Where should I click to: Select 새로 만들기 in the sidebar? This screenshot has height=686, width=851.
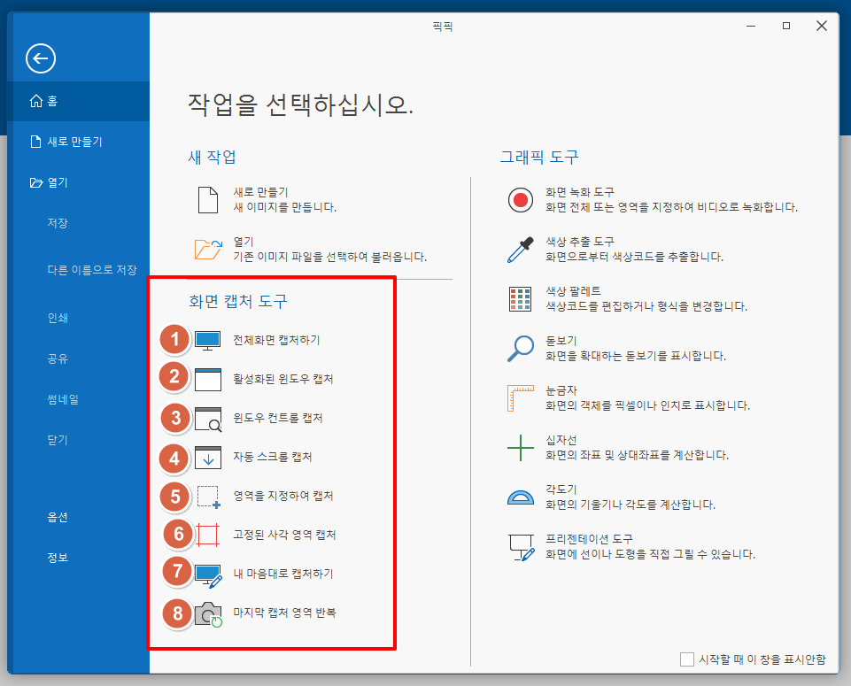click(79, 142)
